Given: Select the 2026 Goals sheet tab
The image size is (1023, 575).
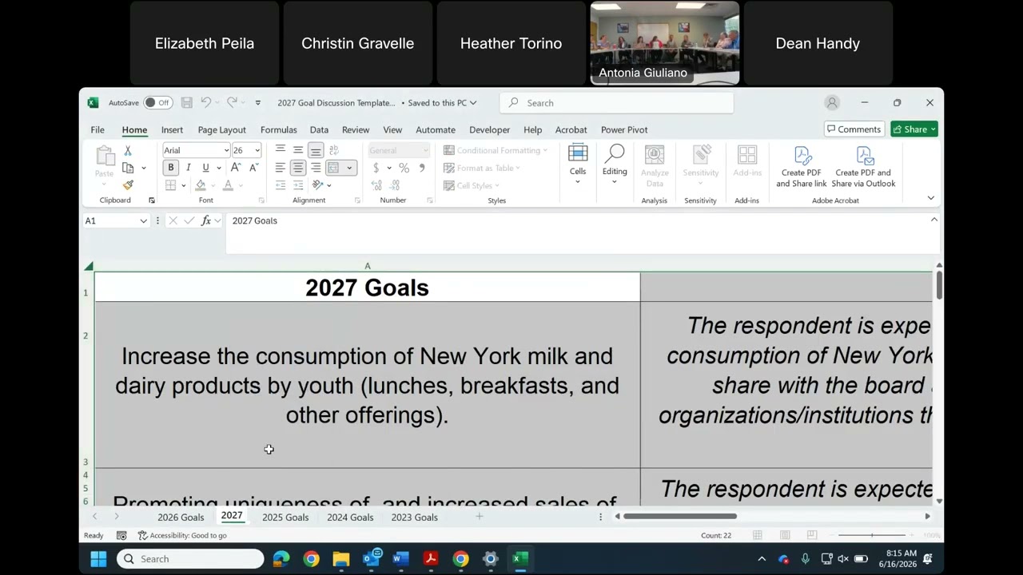Looking at the screenshot, I should click(181, 517).
